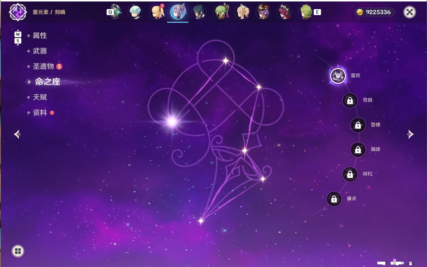Open the 属性 attributes menu
This screenshot has height=267, width=427.
click(x=40, y=36)
